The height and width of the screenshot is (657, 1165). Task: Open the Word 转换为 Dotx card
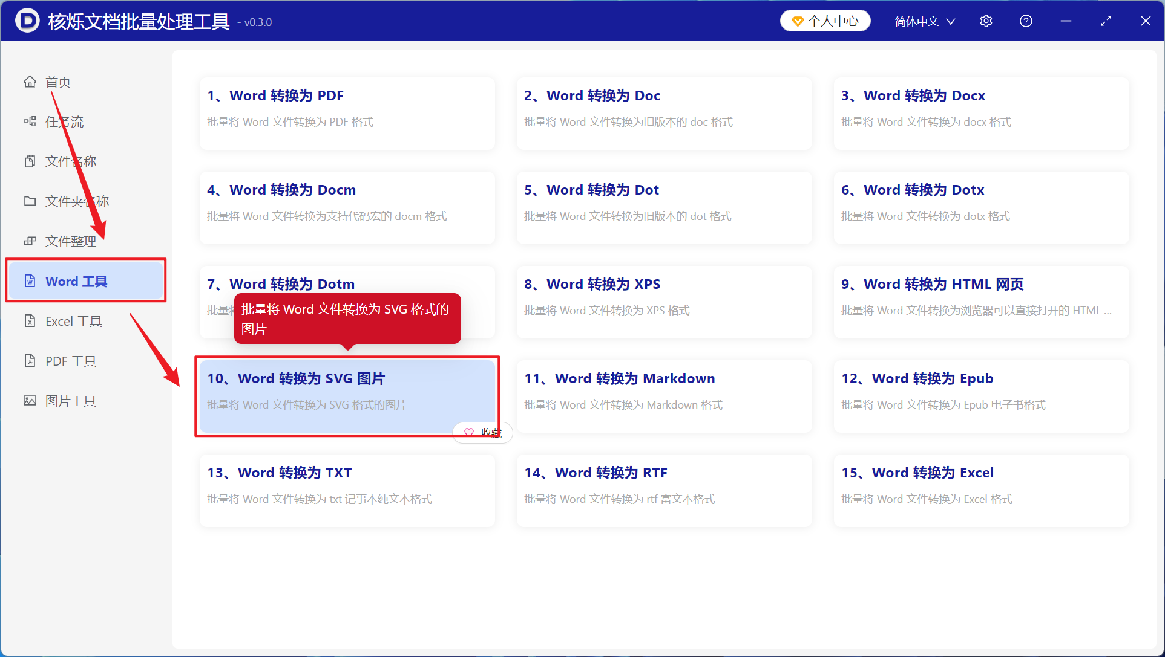point(982,208)
